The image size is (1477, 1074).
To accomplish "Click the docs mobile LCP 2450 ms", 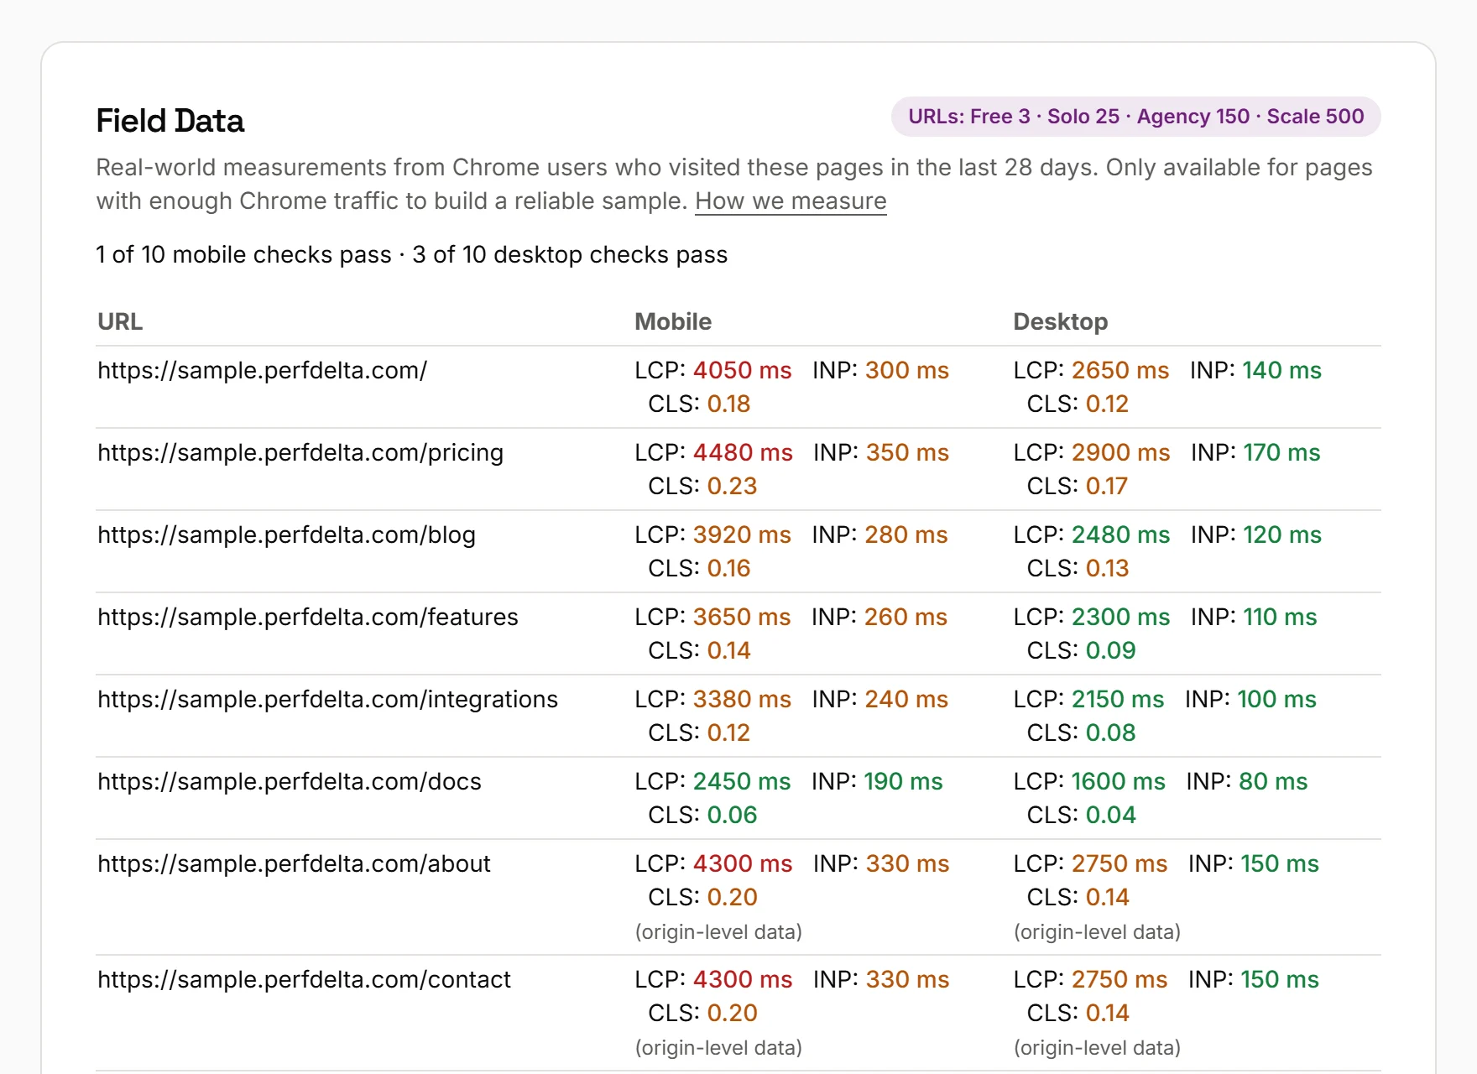I will coord(742,782).
